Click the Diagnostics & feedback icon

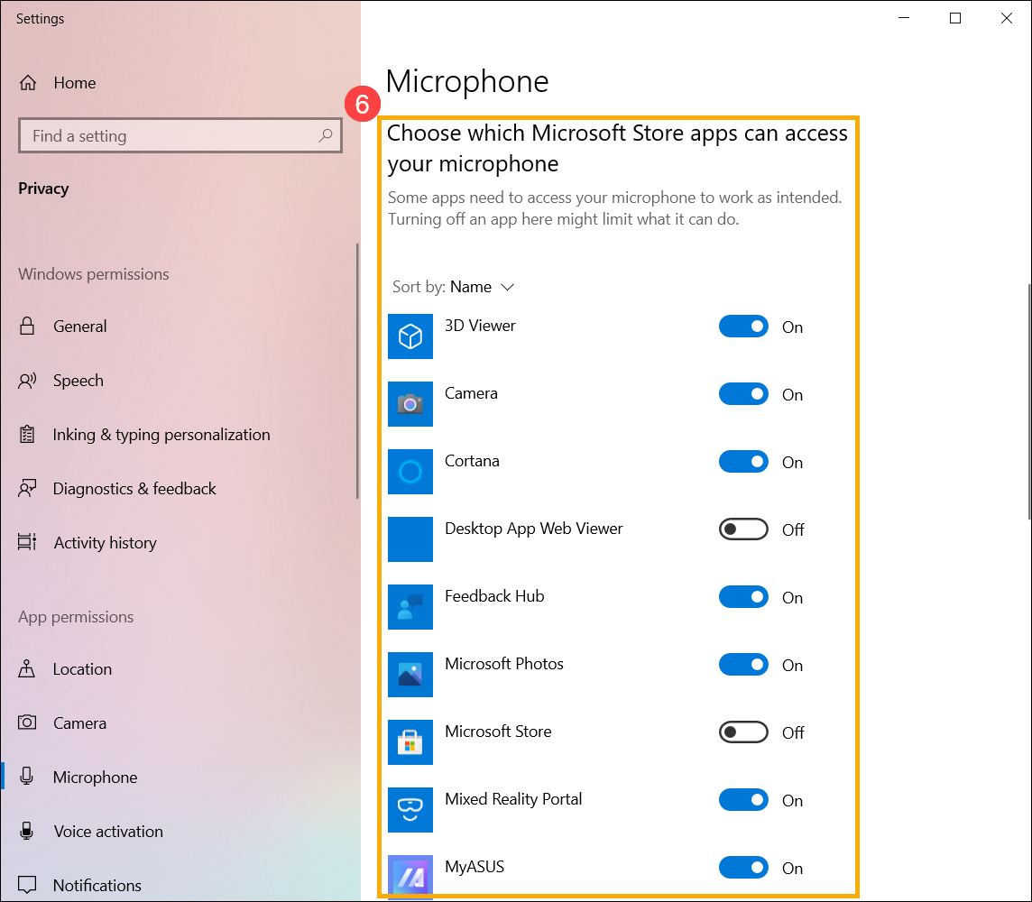(x=27, y=488)
